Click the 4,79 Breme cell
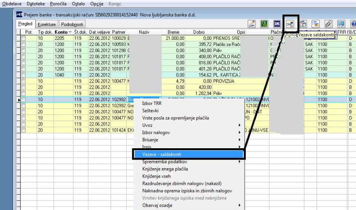The height and width of the screenshot is (210, 356). click(x=174, y=81)
